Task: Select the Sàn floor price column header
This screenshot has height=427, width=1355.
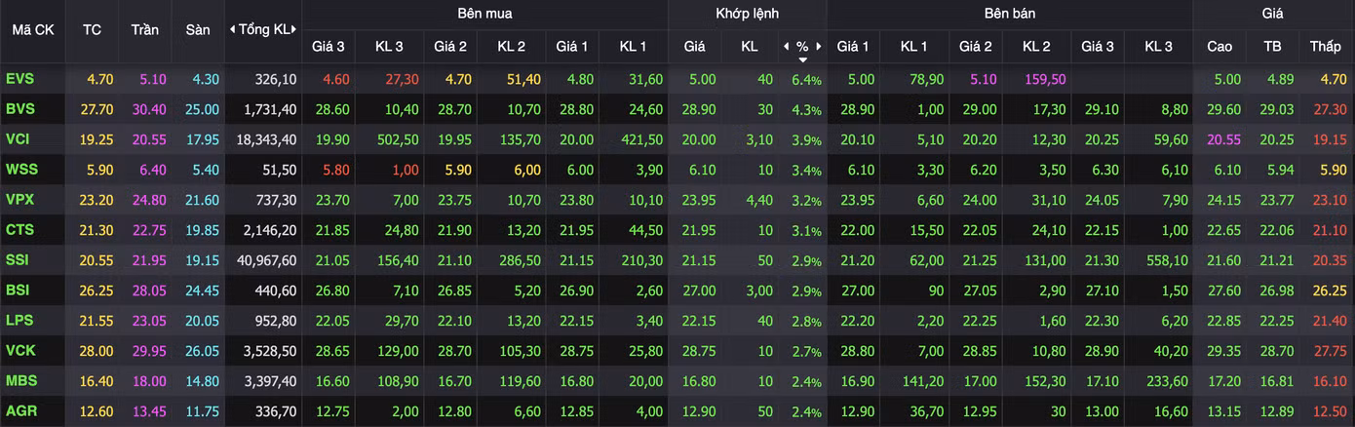Action: click(198, 30)
